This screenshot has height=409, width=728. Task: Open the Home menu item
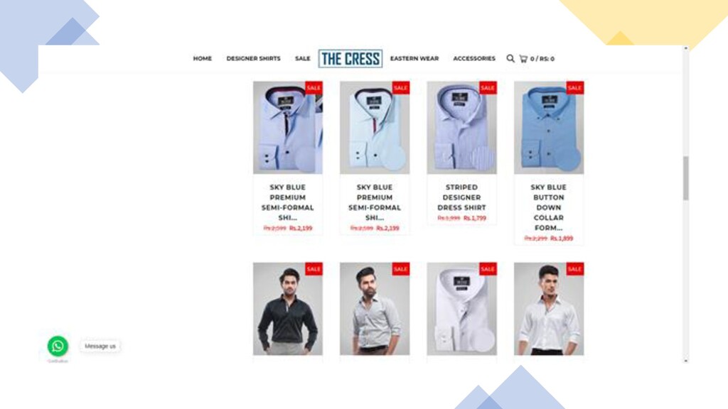[x=203, y=58]
